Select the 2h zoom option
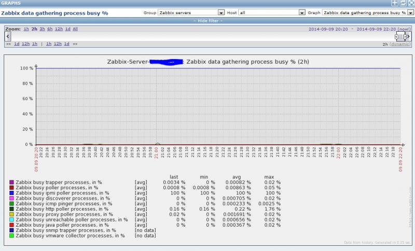The image size is (415, 251). tap(34, 29)
